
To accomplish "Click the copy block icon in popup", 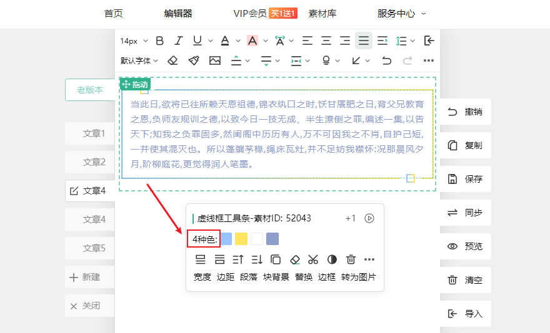I will point(276,259).
